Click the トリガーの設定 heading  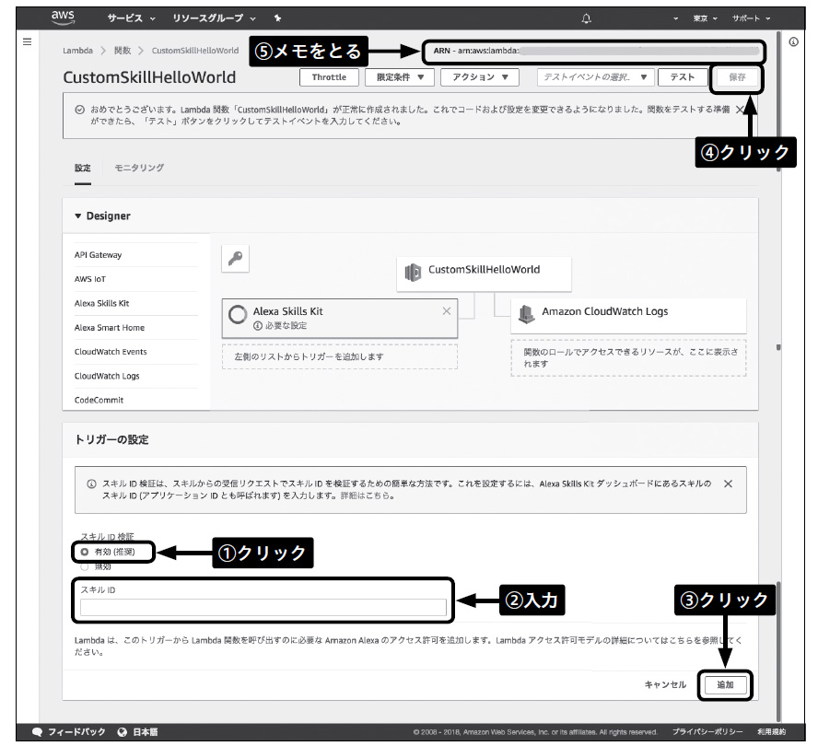click(x=111, y=439)
